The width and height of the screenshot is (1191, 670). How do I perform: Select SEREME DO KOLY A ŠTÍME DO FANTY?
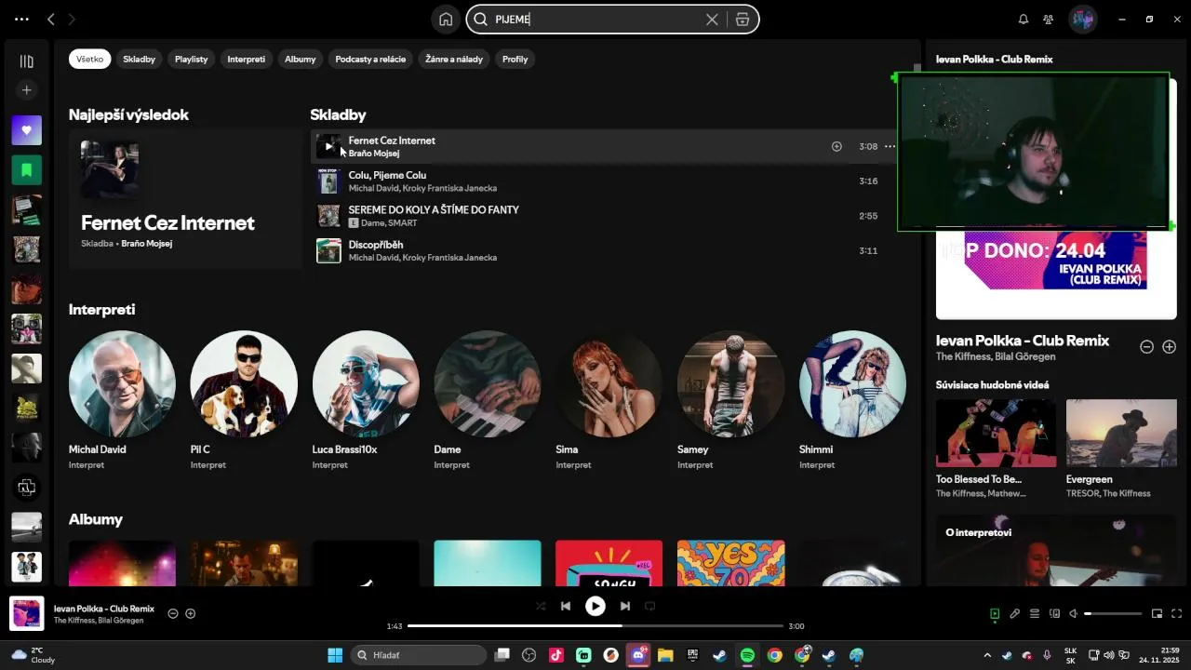(434, 209)
